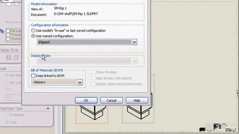Enable "Keep linked to BOM" checkbox
The image size is (239, 134).
pyautogui.click(x=33, y=76)
